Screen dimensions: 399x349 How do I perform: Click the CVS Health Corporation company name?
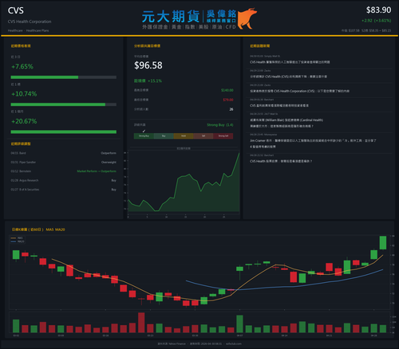click(x=30, y=22)
